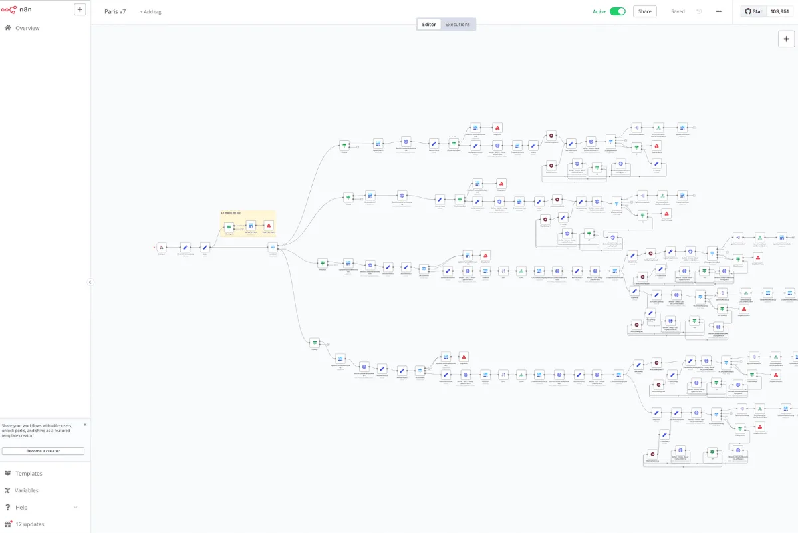The height and width of the screenshot is (533, 798).
Task: Select the blue node in the middle of the sticky note
Action: pyautogui.click(x=251, y=226)
